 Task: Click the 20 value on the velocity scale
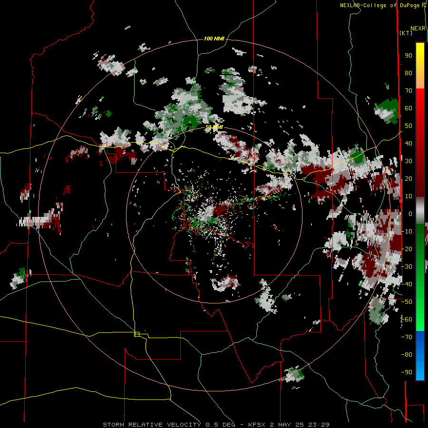click(x=409, y=179)
